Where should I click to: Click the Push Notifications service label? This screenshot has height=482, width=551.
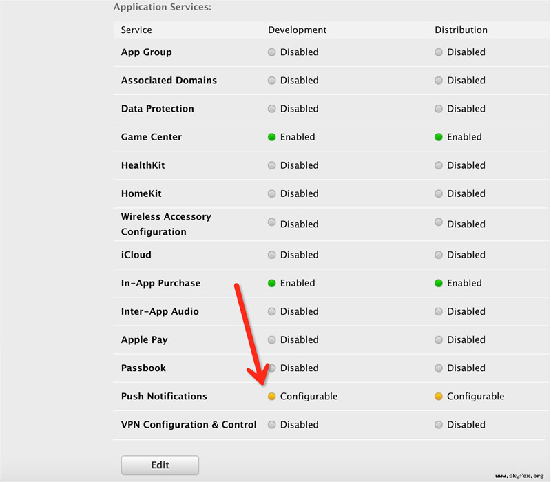click(x=164, y=397)
